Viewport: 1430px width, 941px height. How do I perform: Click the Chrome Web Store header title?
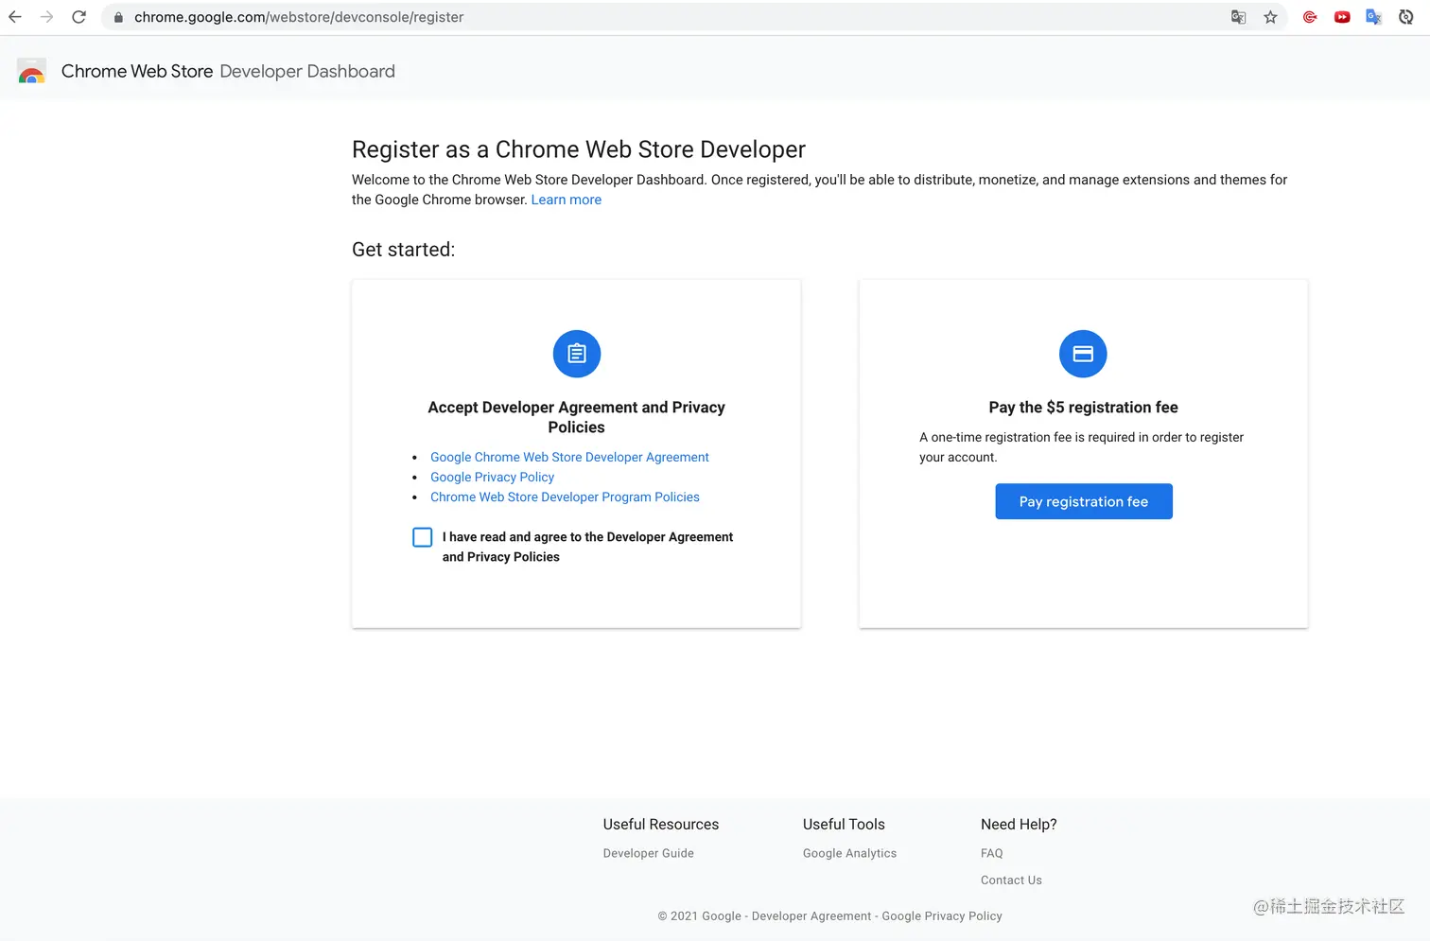pyautogui.click(x=137, y=71)
